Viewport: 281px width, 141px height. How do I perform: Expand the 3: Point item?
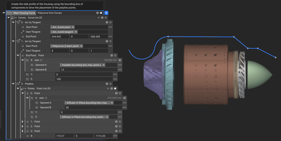23,131
